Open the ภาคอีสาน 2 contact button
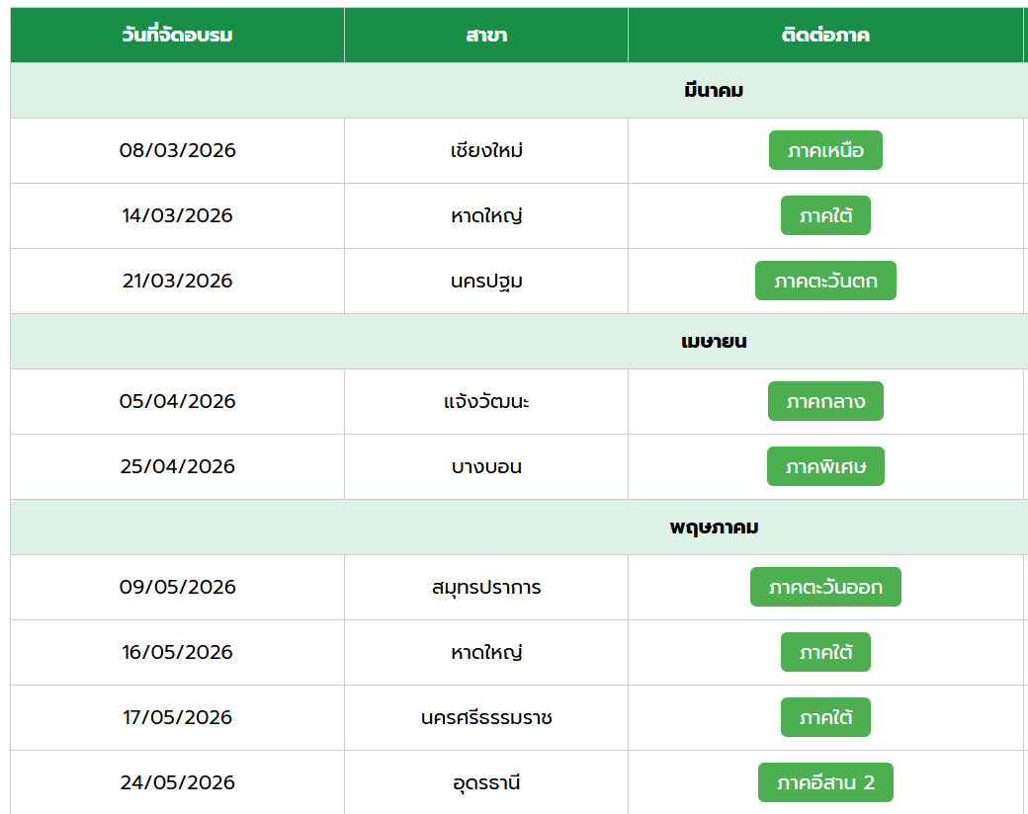The height and width of the screenshot is (814, 1028). click(x=825, y=783)
